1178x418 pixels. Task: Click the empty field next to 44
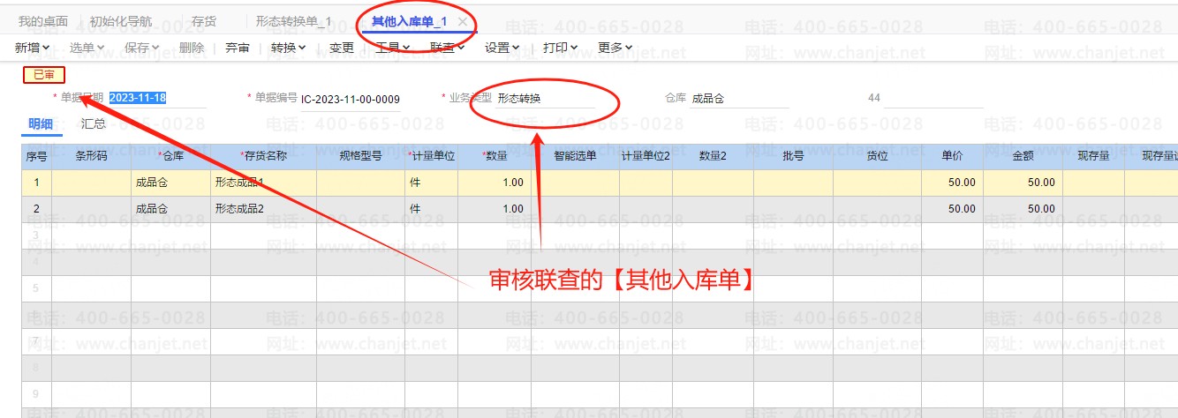[x=934, y=98]
